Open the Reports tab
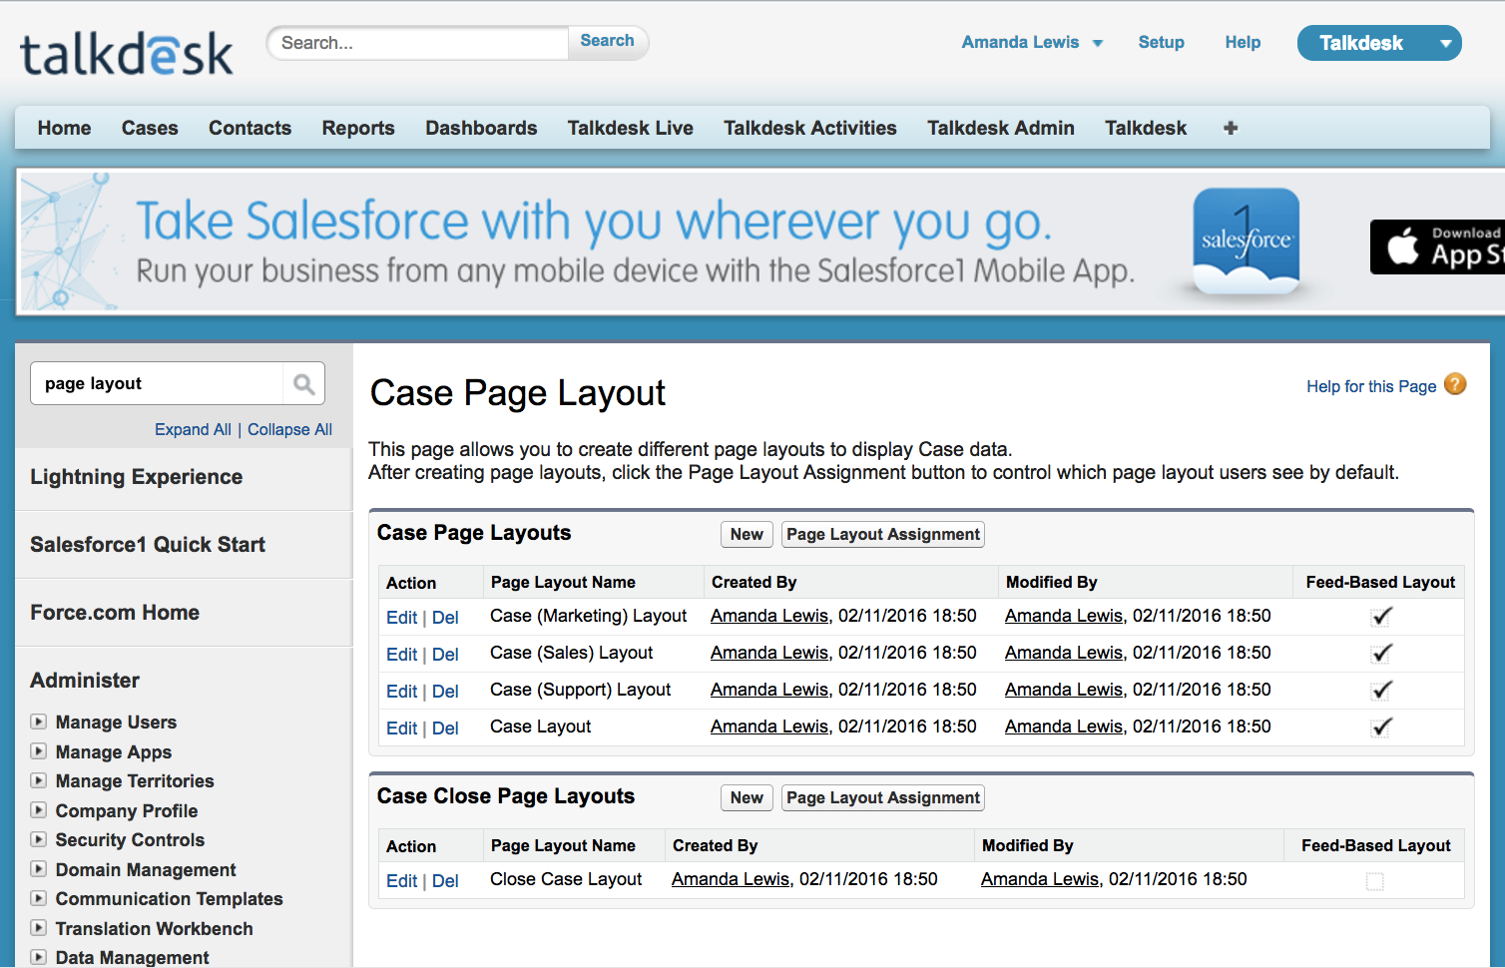The width and height of the screenshot is (1505, 968). point(358,128)
